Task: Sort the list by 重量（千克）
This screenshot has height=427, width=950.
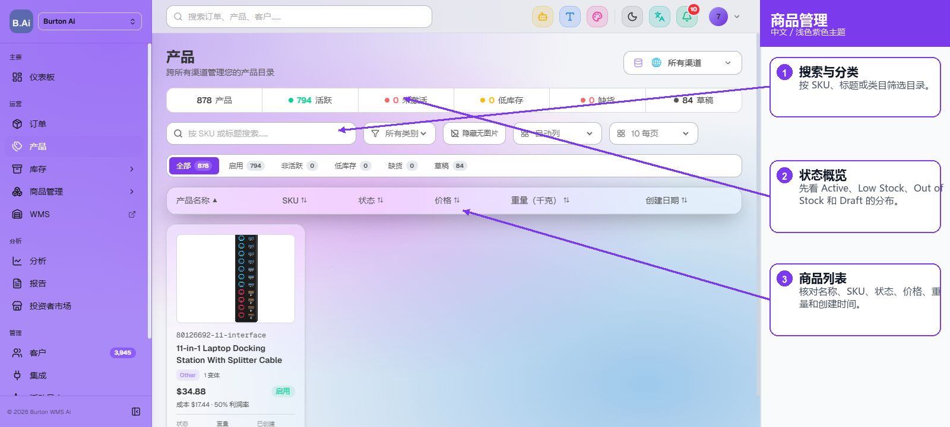Action: [x=540, y=200]
